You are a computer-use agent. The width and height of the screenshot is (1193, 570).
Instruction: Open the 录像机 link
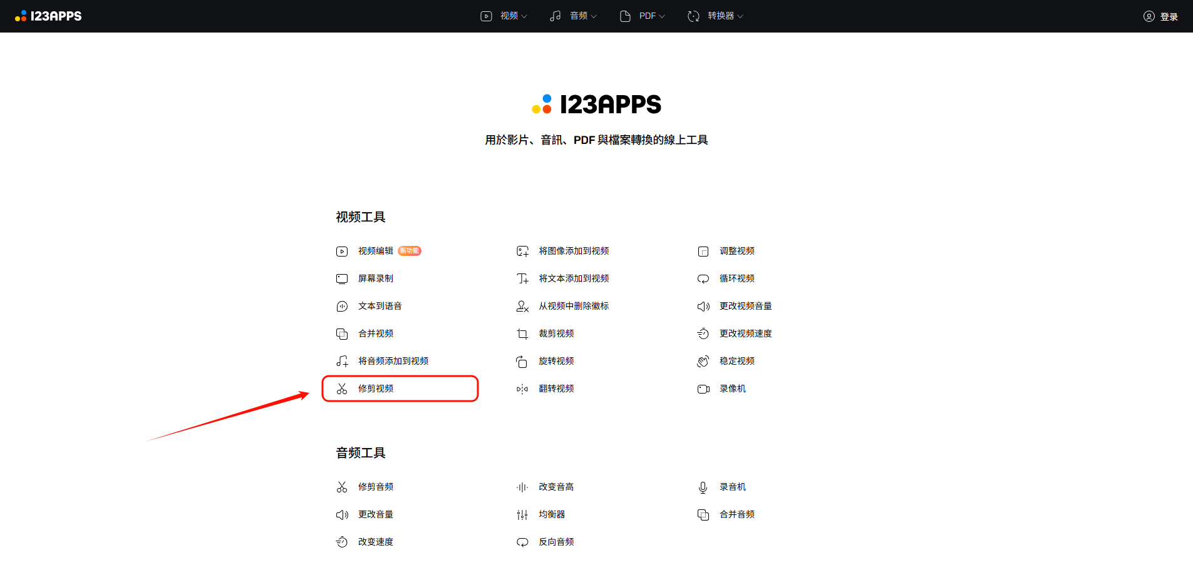pos(733,389)
